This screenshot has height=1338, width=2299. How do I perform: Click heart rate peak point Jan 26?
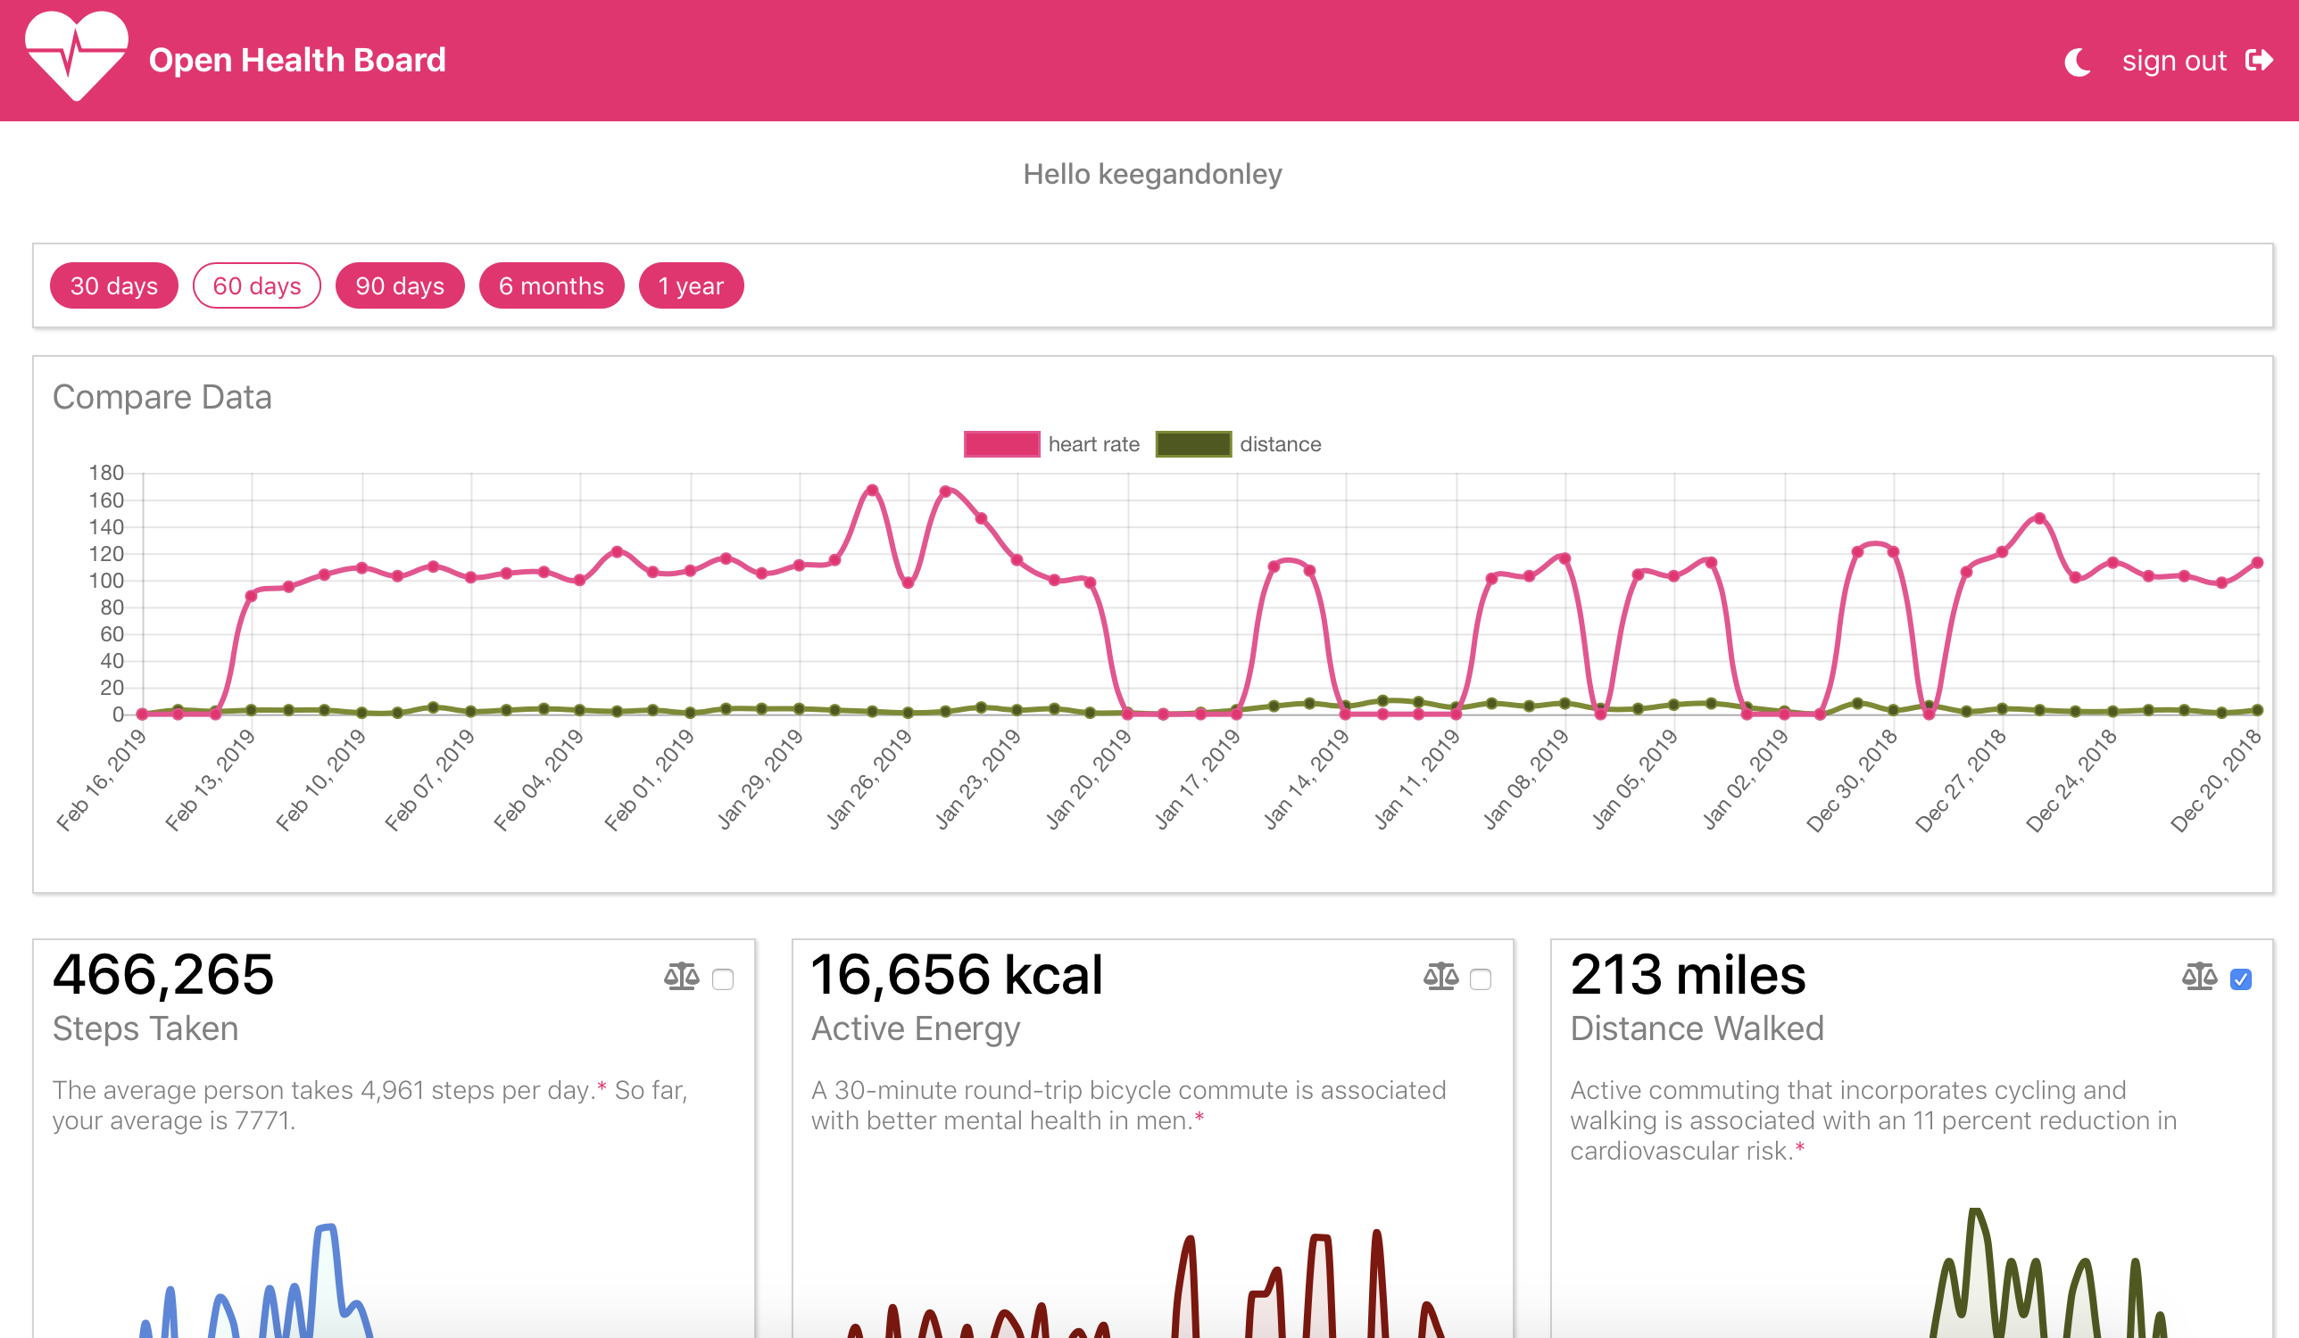[872, 491]
